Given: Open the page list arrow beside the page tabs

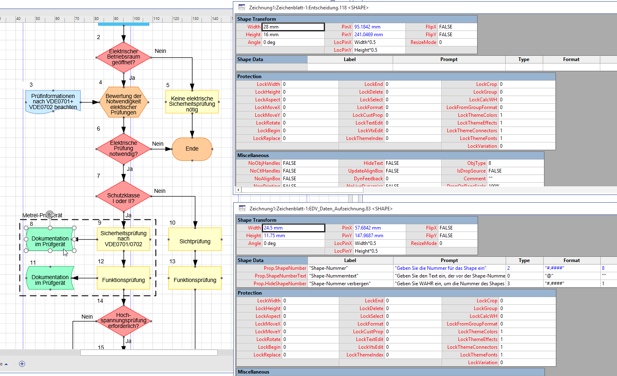Looking at the screenshot, I should click(x=6, y=364).
